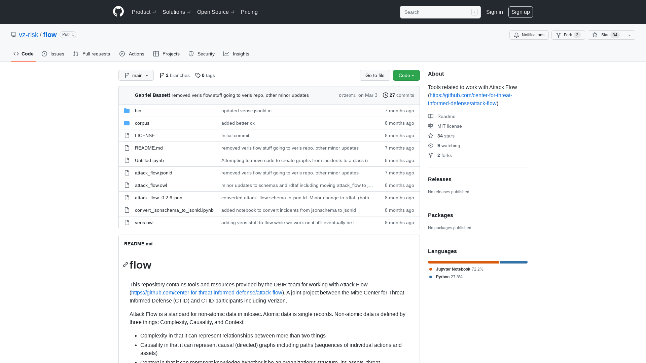Open the Pull requests tab

(x=92, y=54)
